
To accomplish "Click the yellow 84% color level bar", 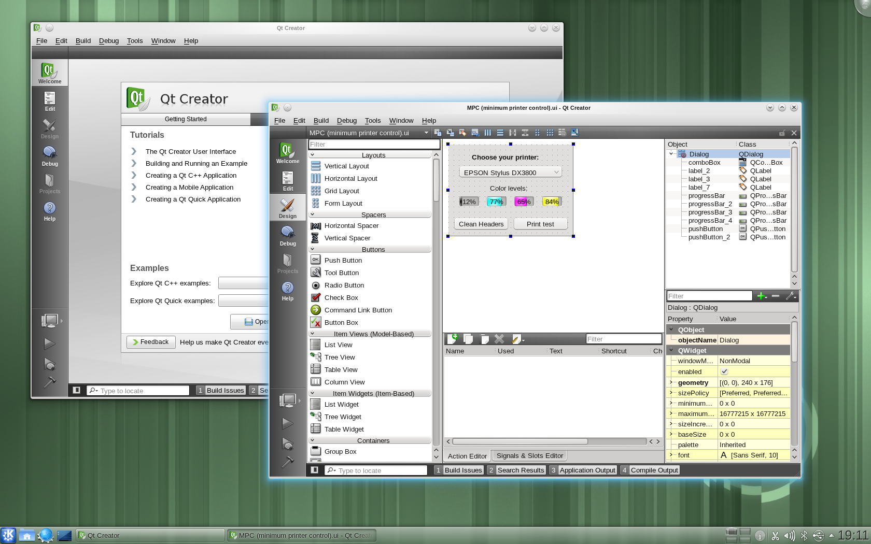I will (x=552, y=202).
